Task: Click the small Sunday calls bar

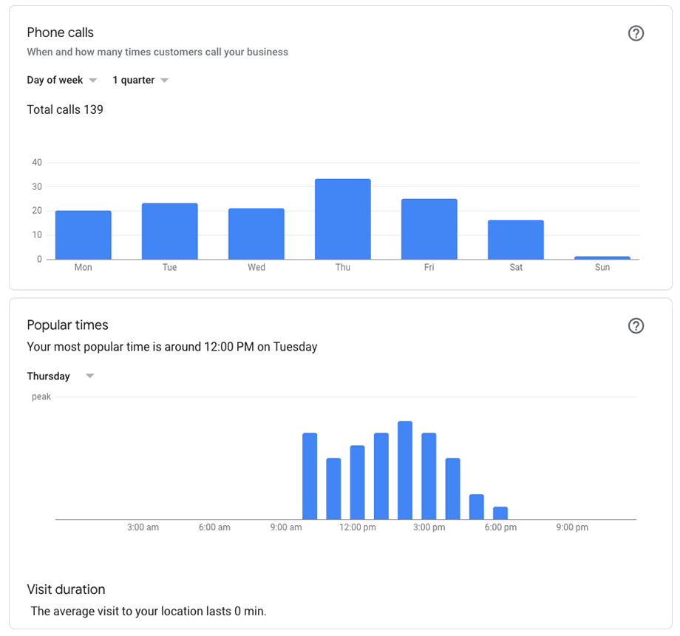Action: (602, 258)
